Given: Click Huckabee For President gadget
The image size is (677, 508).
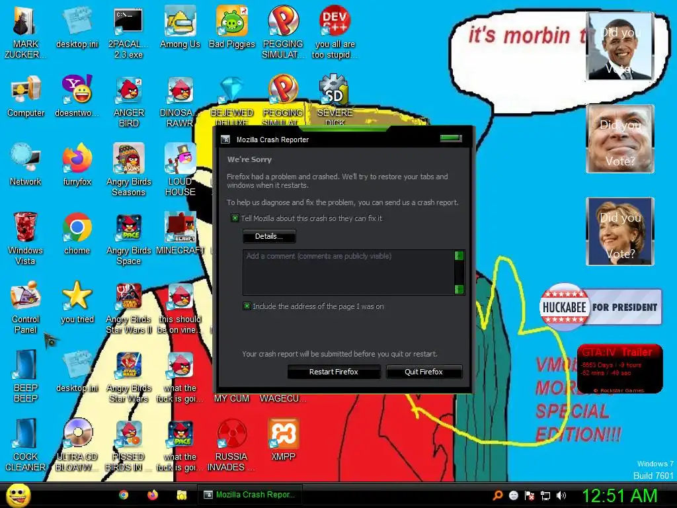Looking at the screenshot, I should [x=600, y=307].
